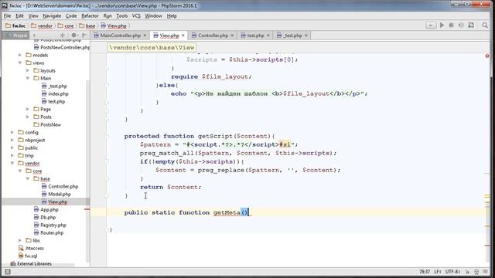Click fw.loc in the breadcrumb bar

(15, 25)
